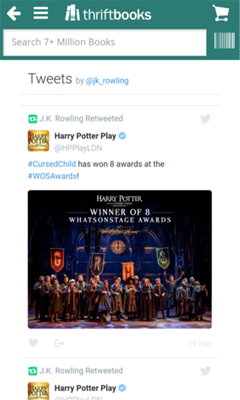Click the Harry Potter Play name in the second tweet
Viewport: 240px width, 400px height.
(85, 388)
